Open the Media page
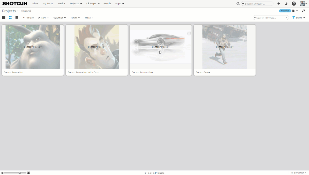This screenshot has width=309, height=175. (x=61, y=3)
